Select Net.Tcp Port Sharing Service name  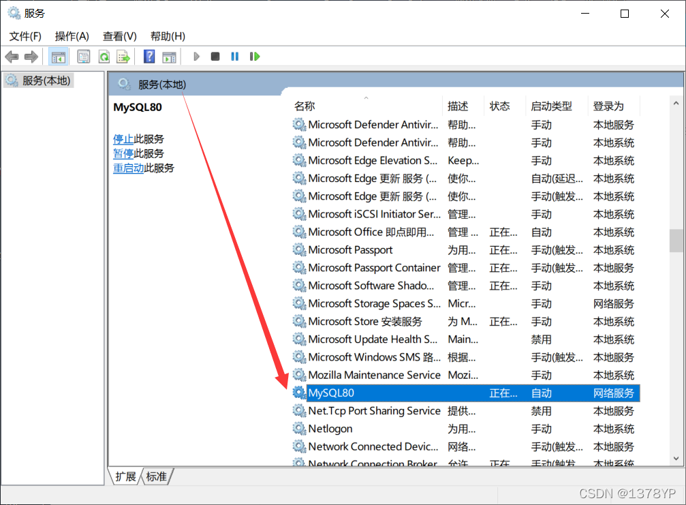pyautogui.click(x=374, y=411)
